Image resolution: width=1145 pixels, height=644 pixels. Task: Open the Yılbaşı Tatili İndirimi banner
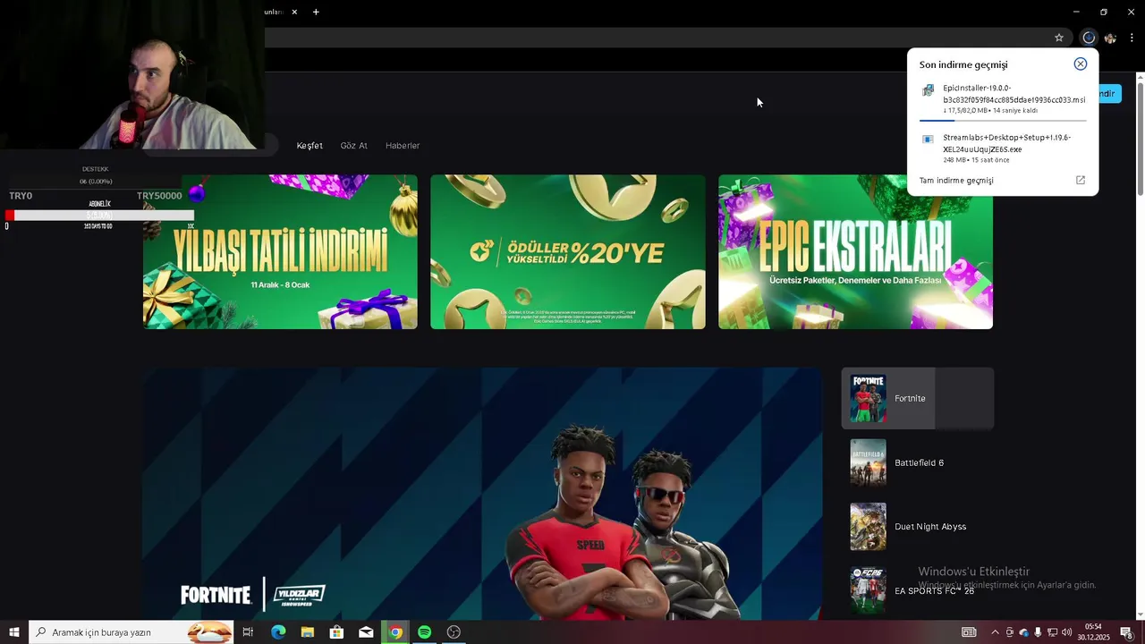click(280, 251)
